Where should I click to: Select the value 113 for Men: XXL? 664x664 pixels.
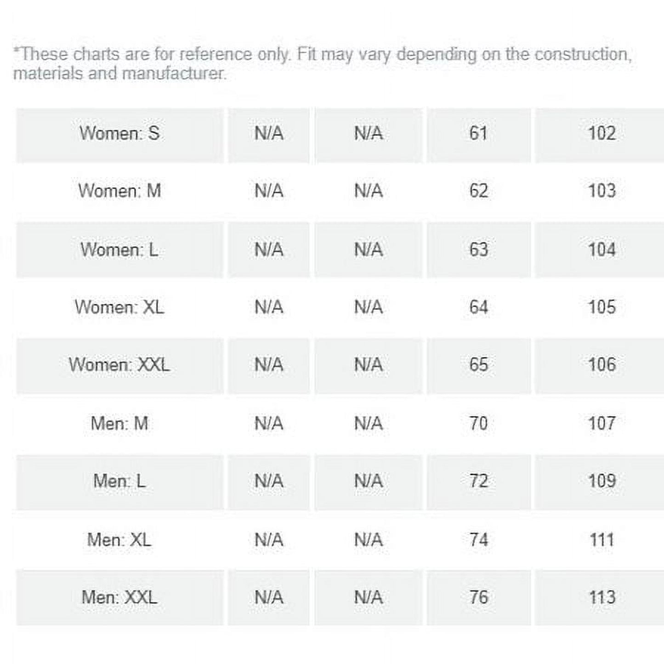(x=602, y=597)
